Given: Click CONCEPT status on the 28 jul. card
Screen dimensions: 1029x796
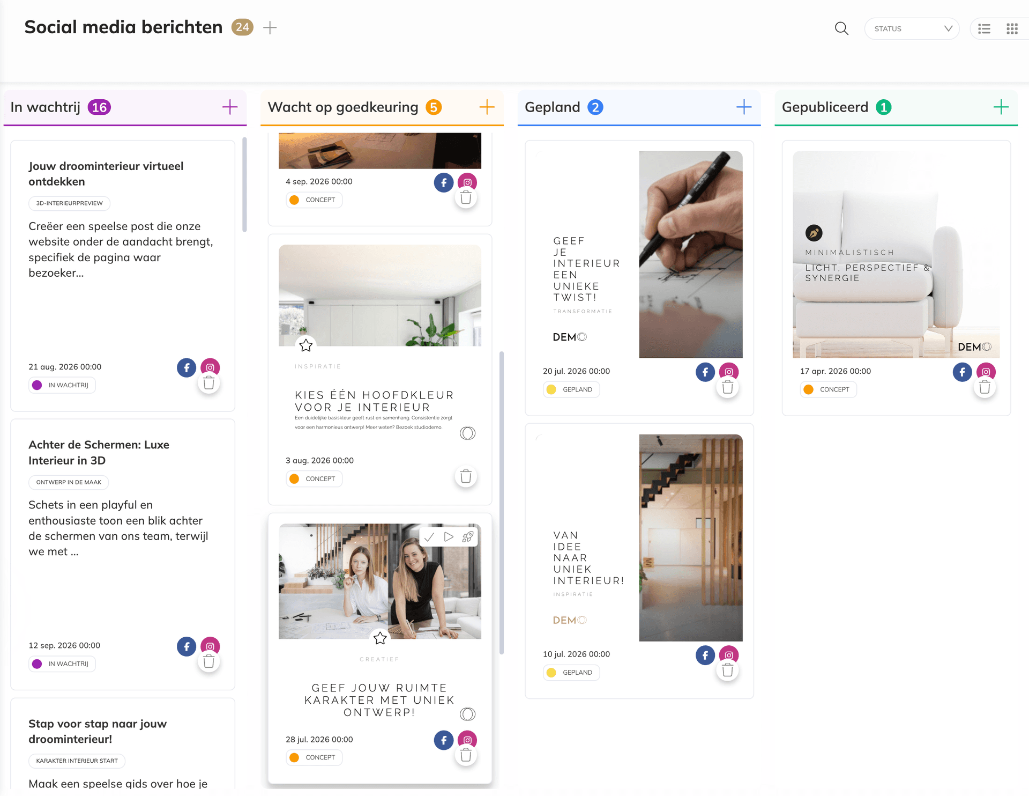Looking at the screenshot, I should [x=314, y=757].
